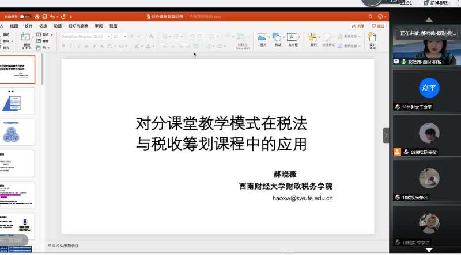Click the Reset (重置) slide icon
Image resolution: width=461 pixels, height=255 pixels.
(x=39, y=41)
